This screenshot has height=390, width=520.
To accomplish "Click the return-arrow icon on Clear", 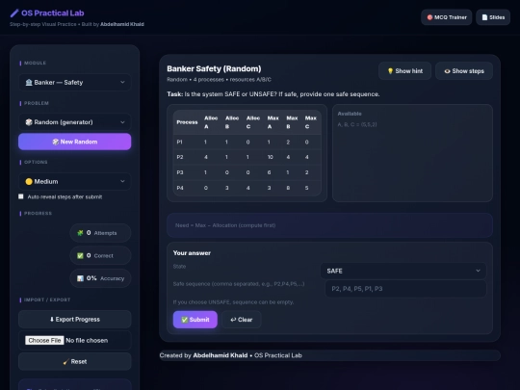I will tap(233, 320).
